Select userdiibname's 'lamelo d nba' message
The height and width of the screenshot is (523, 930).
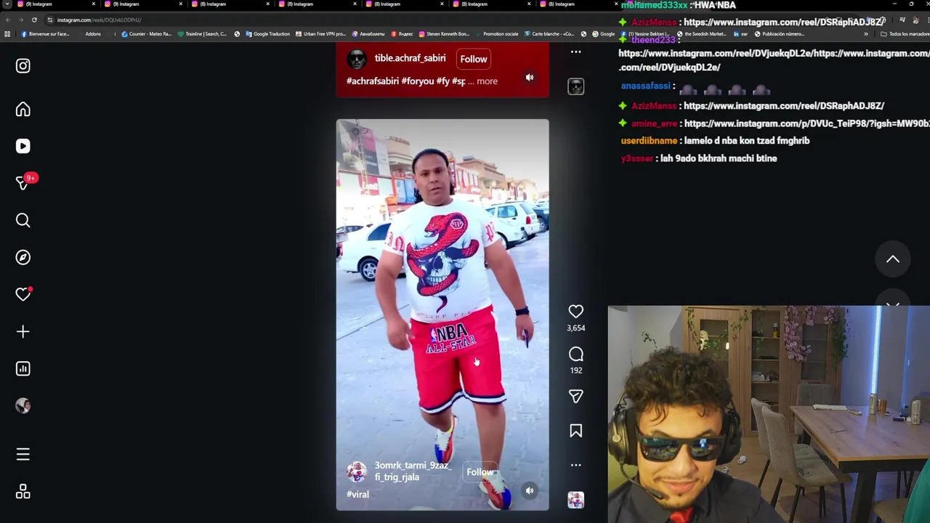746,141
